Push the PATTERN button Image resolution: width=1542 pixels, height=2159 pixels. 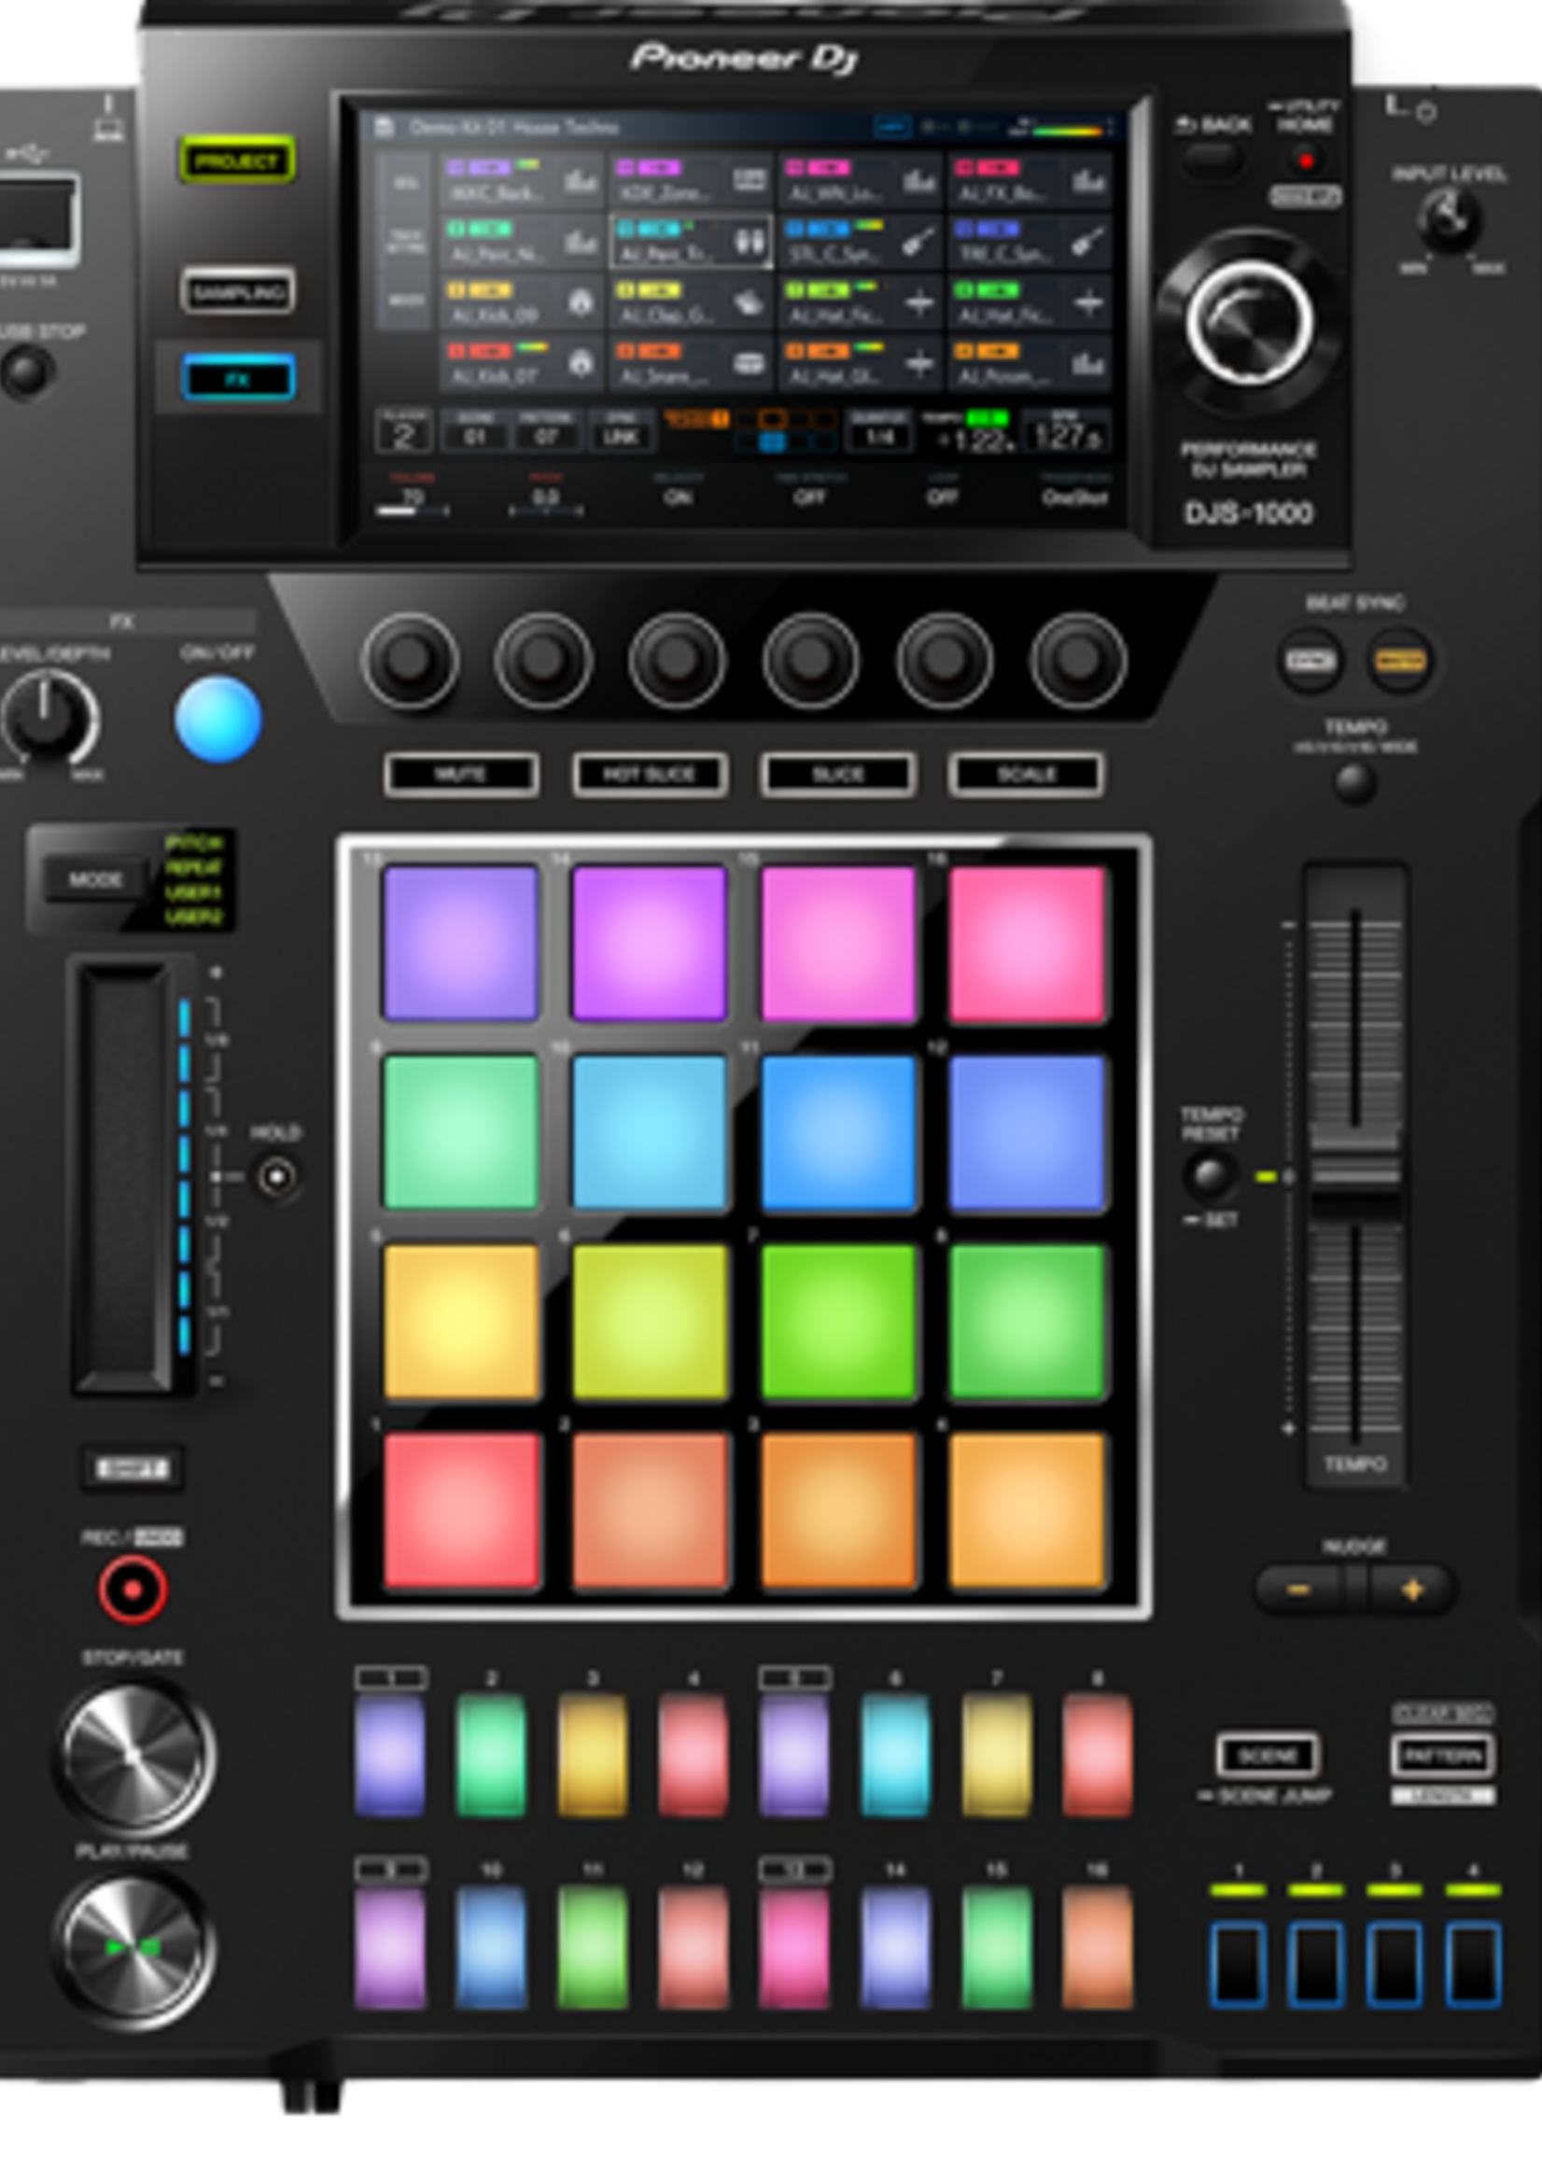[1442, 1755]
